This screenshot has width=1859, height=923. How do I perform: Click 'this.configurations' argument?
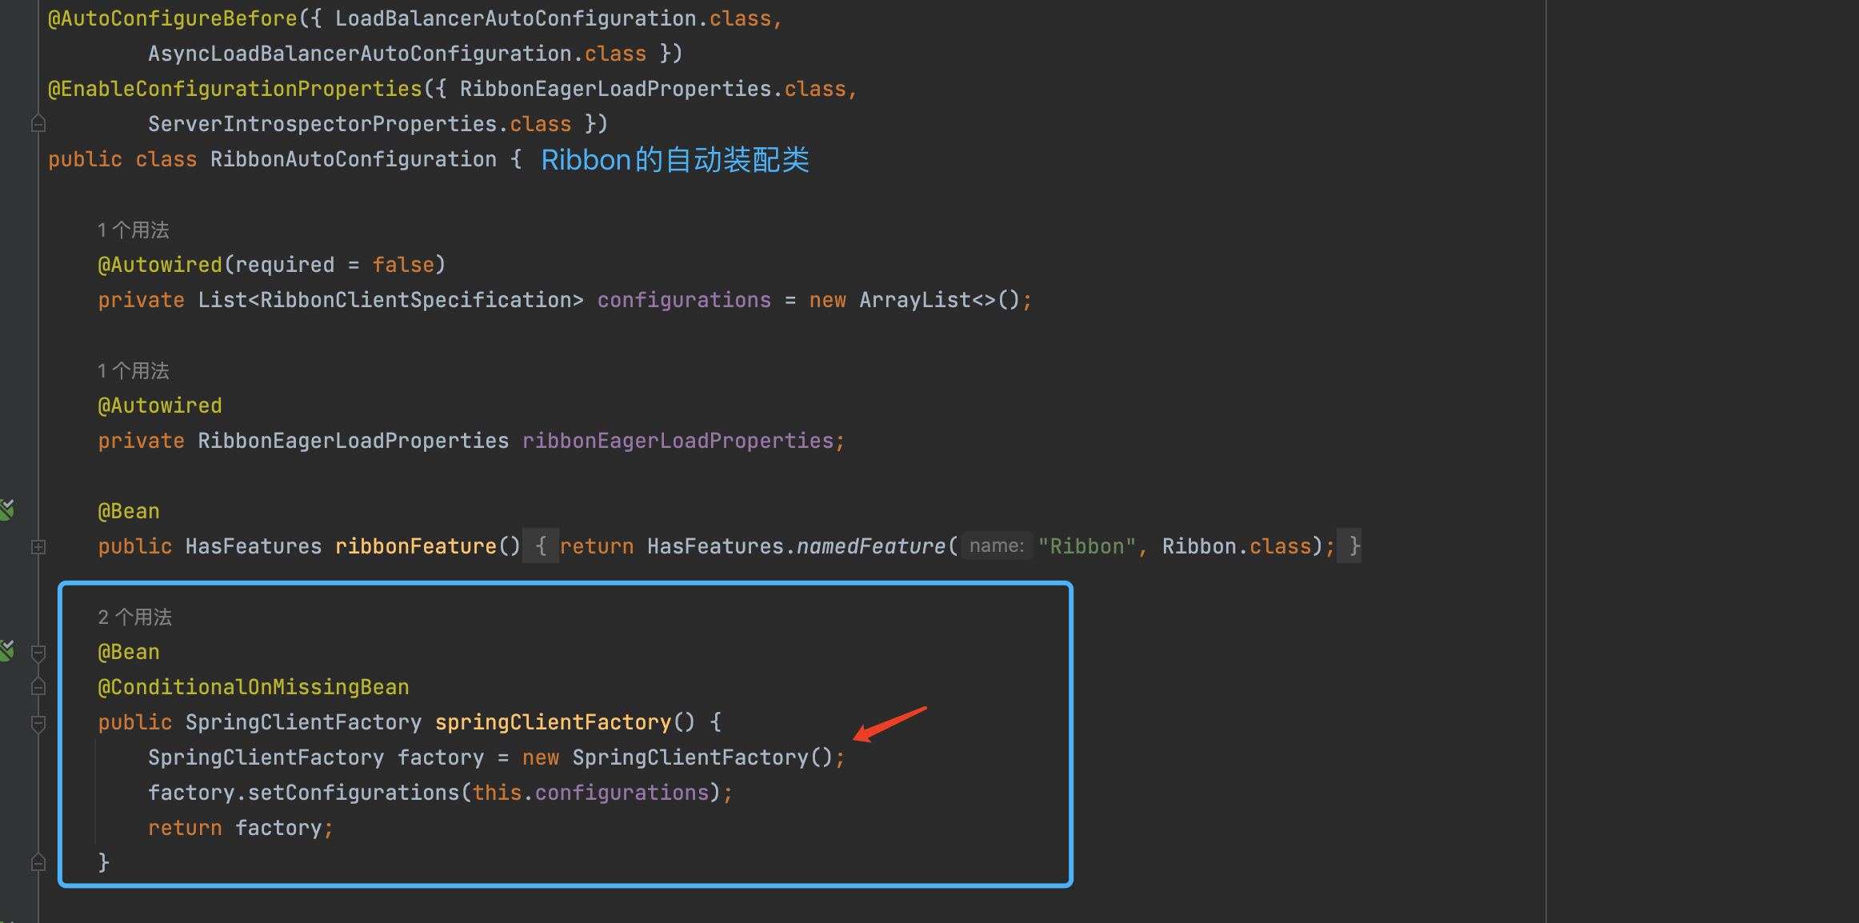[591, 793]
